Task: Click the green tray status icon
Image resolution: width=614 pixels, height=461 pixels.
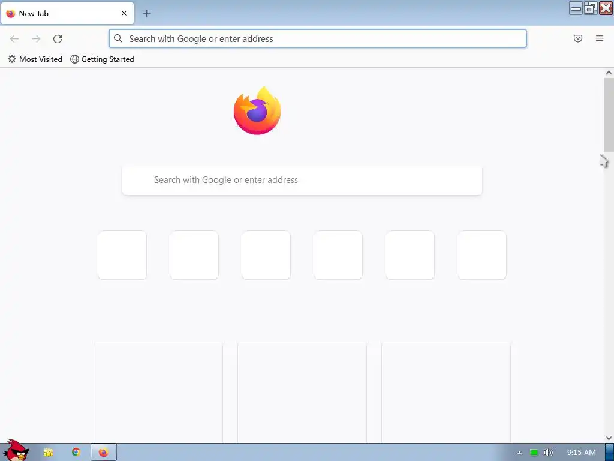Action: 534,453
